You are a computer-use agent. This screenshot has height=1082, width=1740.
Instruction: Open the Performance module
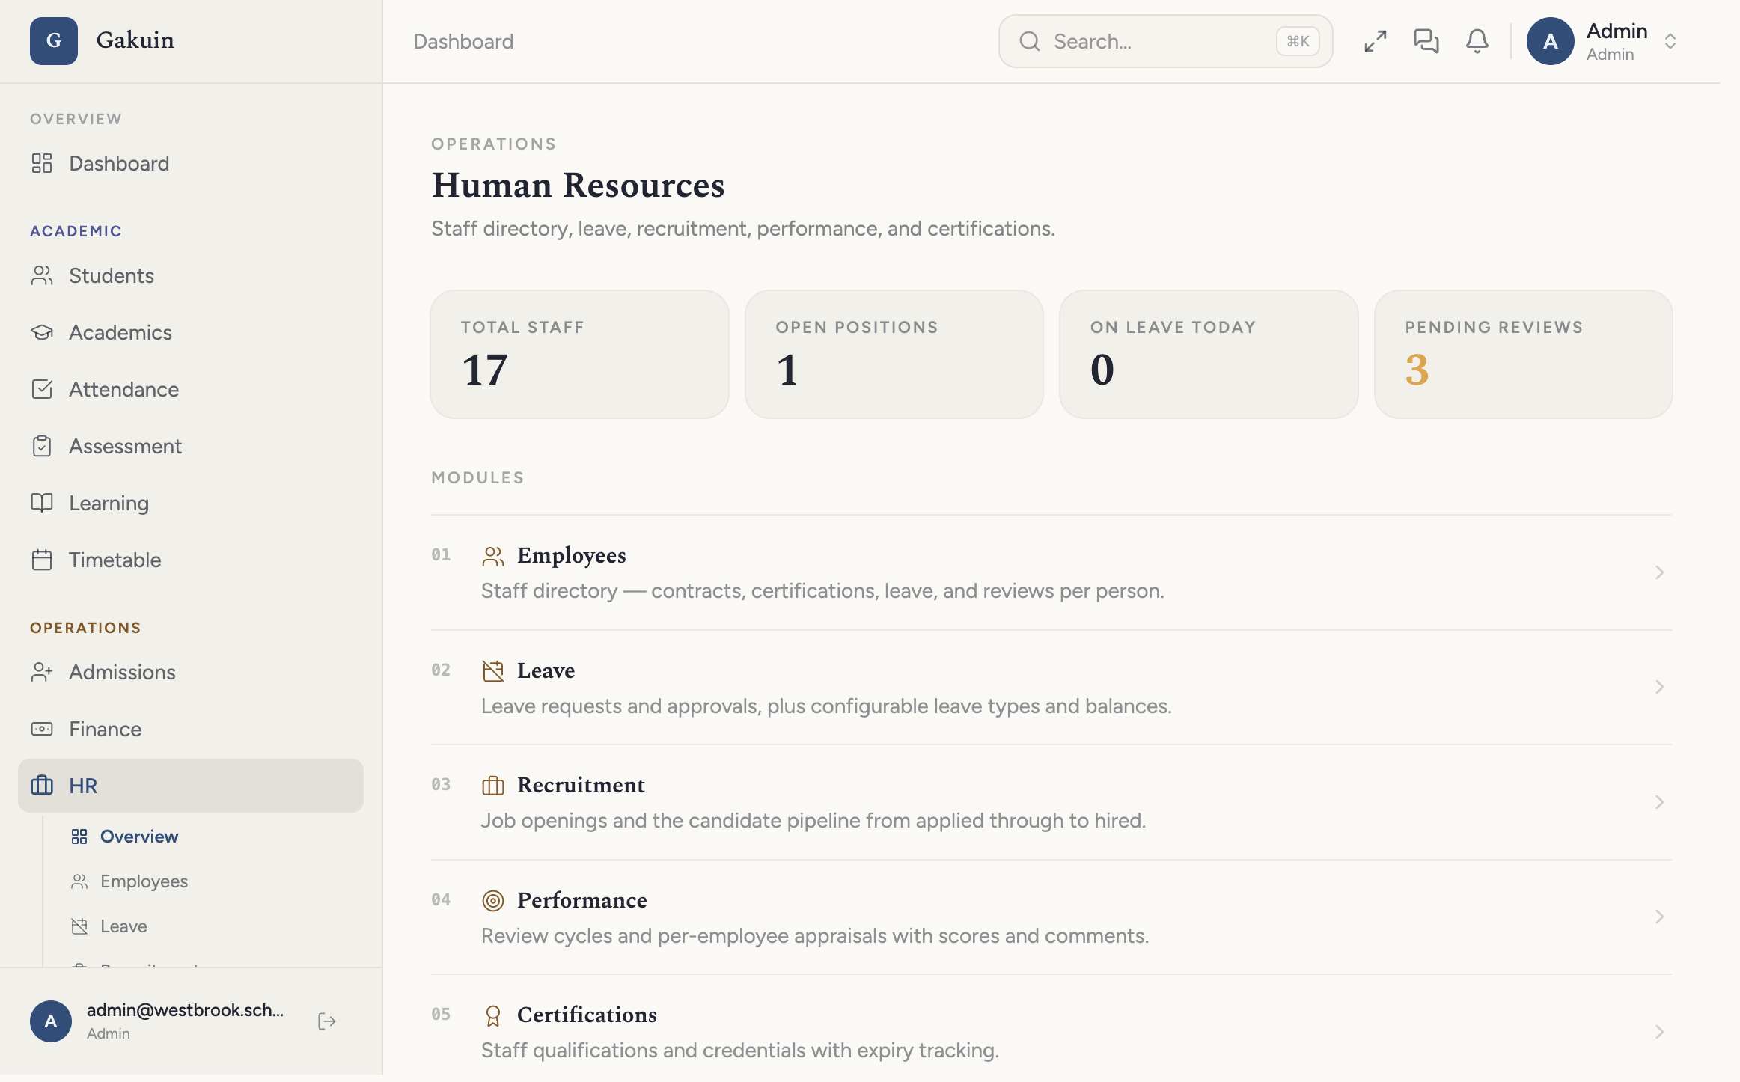click(x=1051, y=917)
